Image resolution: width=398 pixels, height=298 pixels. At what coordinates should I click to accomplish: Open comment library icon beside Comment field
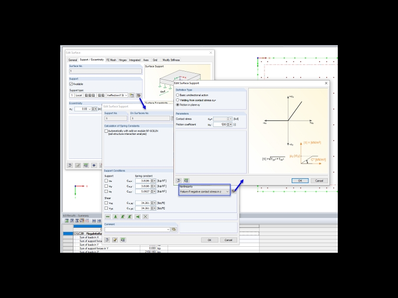click(174, 230)
